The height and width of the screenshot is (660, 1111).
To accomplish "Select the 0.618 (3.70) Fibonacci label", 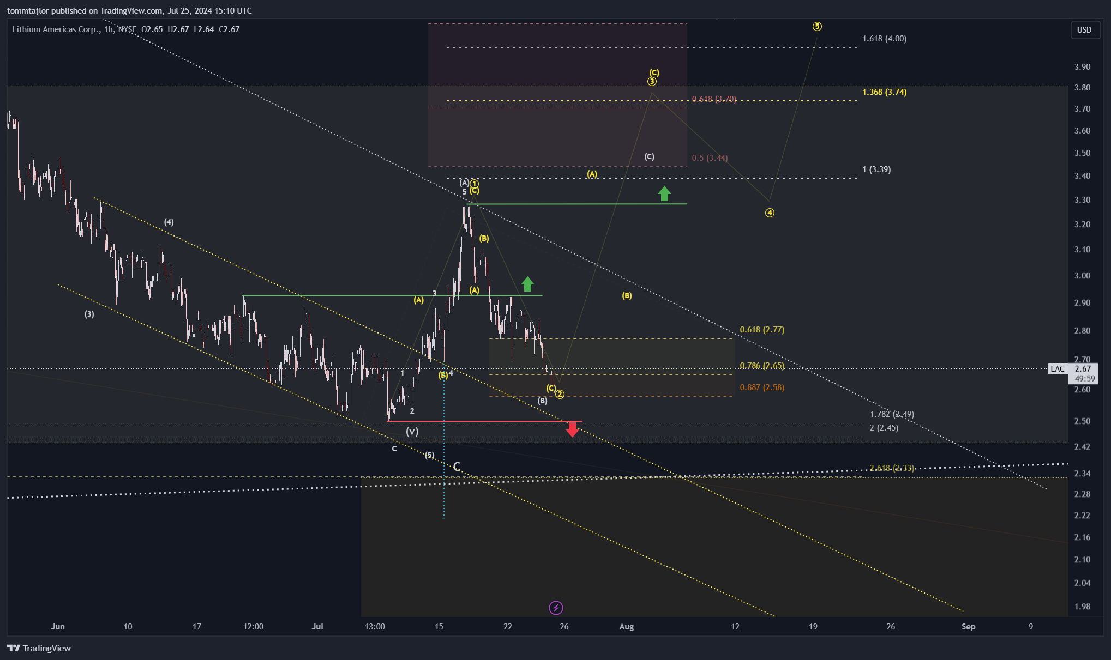I will (x=714, y=99).
